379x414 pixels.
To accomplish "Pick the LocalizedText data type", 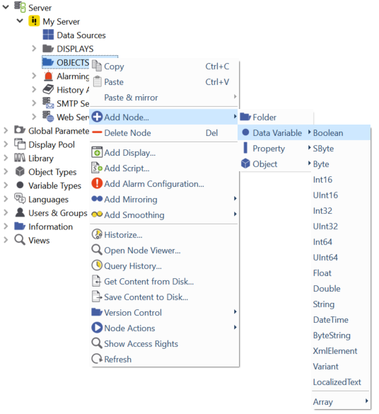I will pyautogui.click(x=341, y=382).
